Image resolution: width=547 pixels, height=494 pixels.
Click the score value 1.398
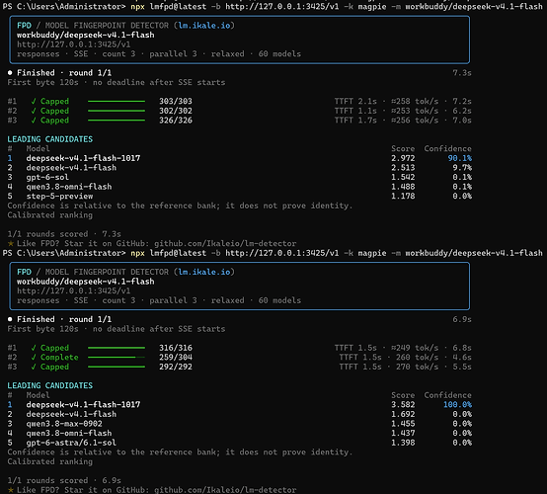point(403,443)
